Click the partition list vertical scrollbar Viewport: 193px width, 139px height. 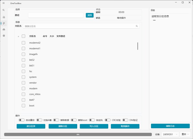(138, 46)
